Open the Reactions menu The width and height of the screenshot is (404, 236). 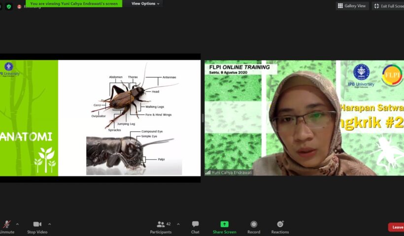pyautogui.click(x=280, y=226)
